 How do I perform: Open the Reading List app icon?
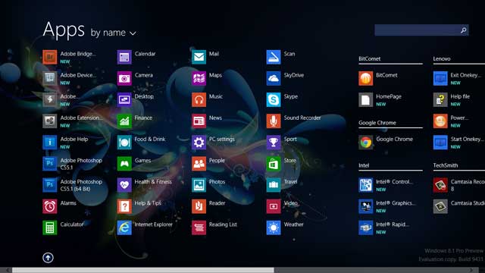tap(199, 227)
